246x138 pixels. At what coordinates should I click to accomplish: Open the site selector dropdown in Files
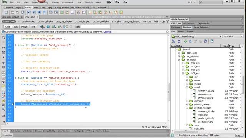(x=196, y=36)
